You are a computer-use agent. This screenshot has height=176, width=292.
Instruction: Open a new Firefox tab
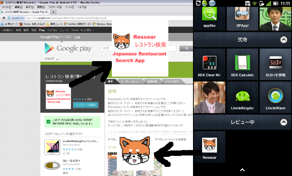pos(53,12)
